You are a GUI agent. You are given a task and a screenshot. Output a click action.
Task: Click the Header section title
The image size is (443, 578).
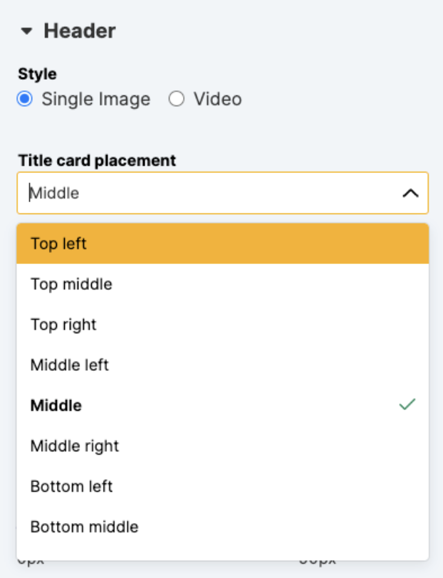point(79,31)
